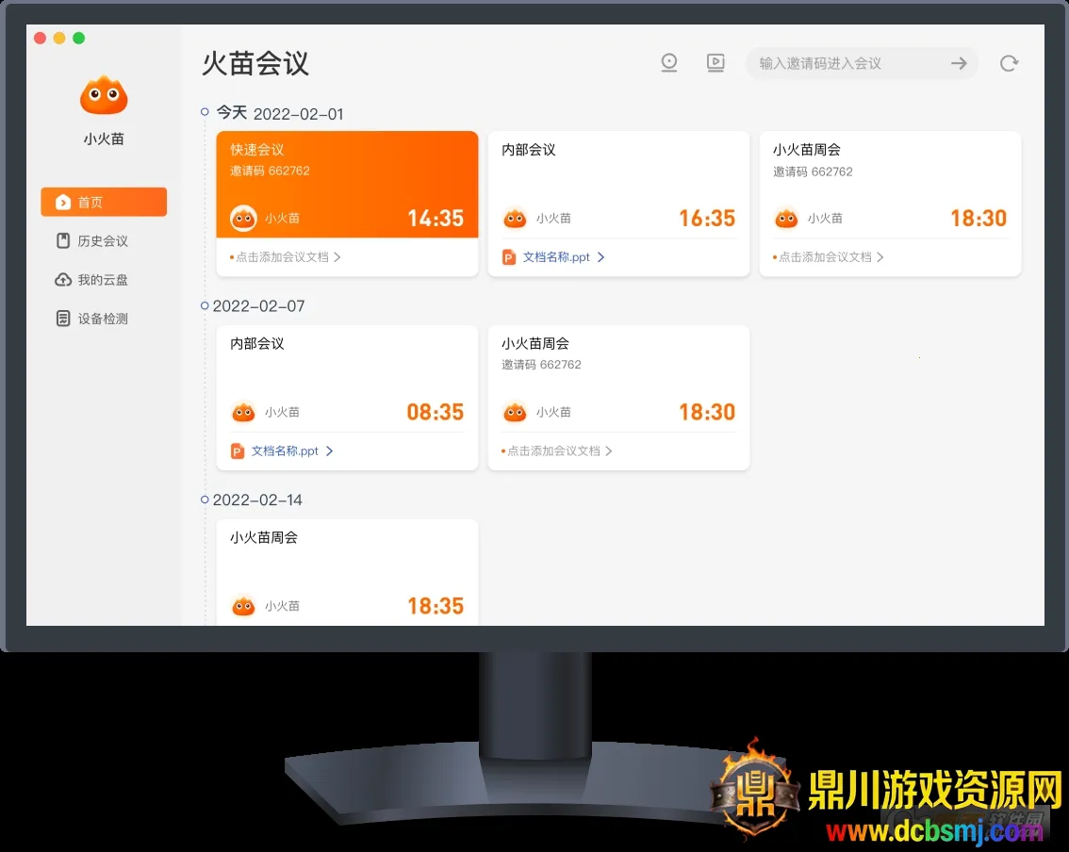Expand chevron beside 文档名称.ppt in 16:35 card
1069x852 pixels.
[x=601, y=257]
